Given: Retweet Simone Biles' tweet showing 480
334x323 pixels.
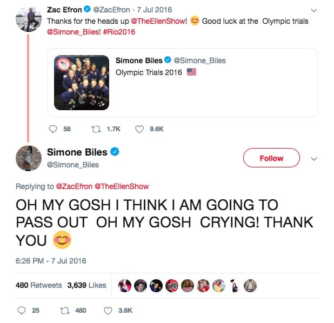Looking at the screenshot, I should [65, 311].
